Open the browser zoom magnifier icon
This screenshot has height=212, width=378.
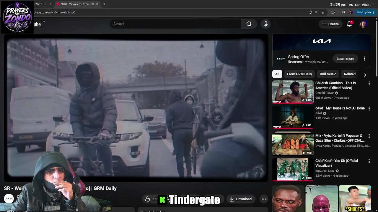[317, 12]
